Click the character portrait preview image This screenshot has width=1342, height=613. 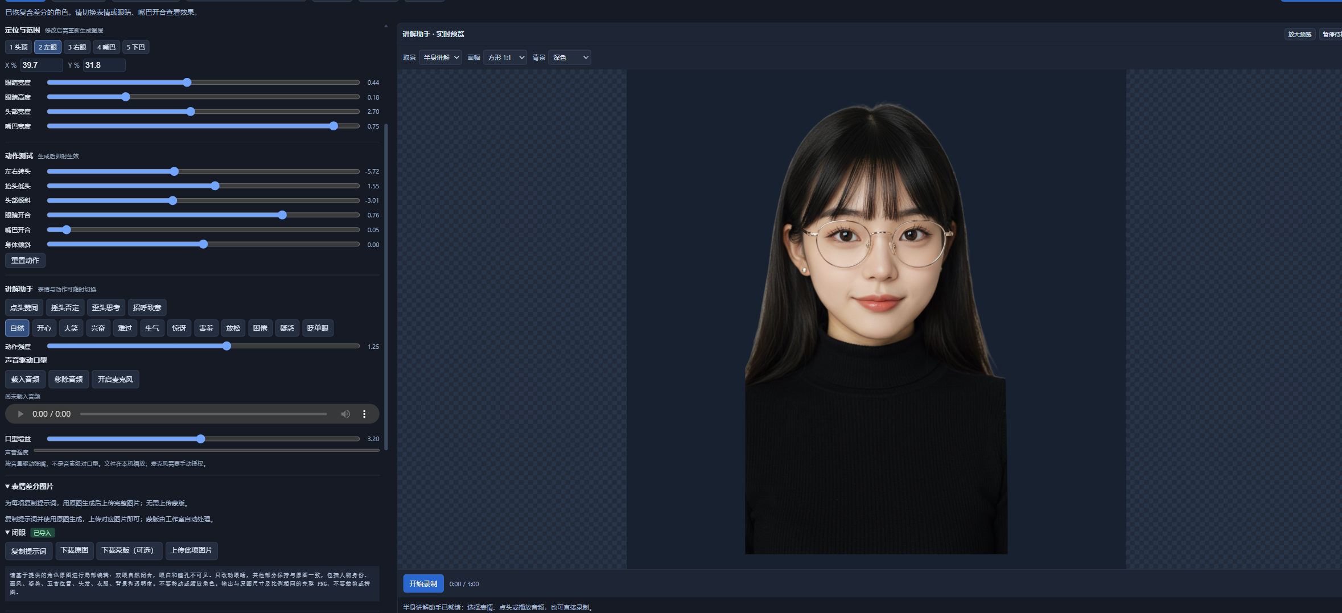tap(876, 327)
